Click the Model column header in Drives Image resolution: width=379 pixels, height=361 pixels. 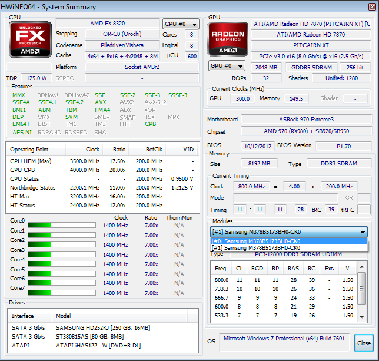click(x=119, y=316)
